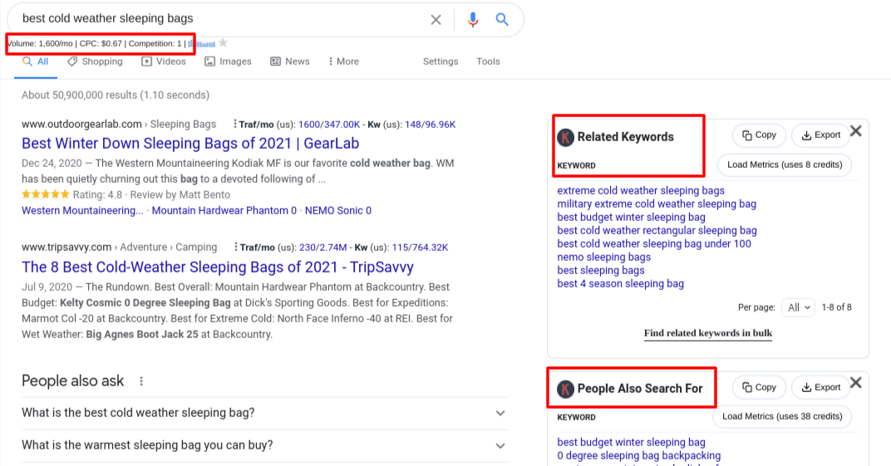The width and height of the screenshot is (891, 466).
Task: Open the Per page All dropdown
Action: [799, 307]
